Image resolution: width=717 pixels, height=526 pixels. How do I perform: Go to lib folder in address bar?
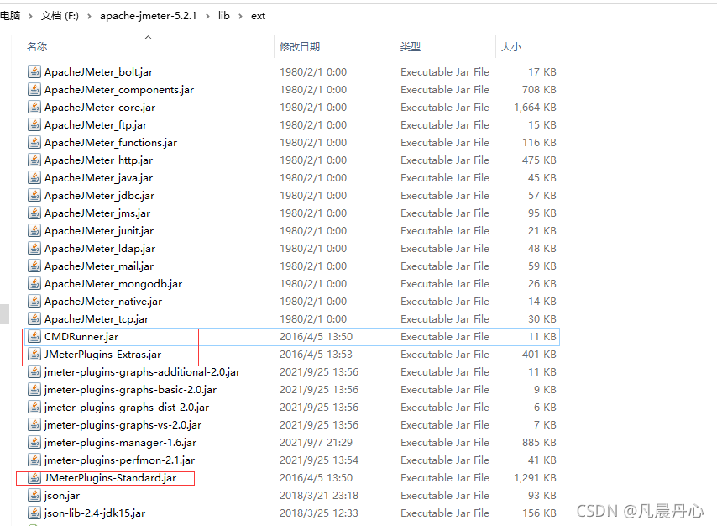(x=224, y=16)
